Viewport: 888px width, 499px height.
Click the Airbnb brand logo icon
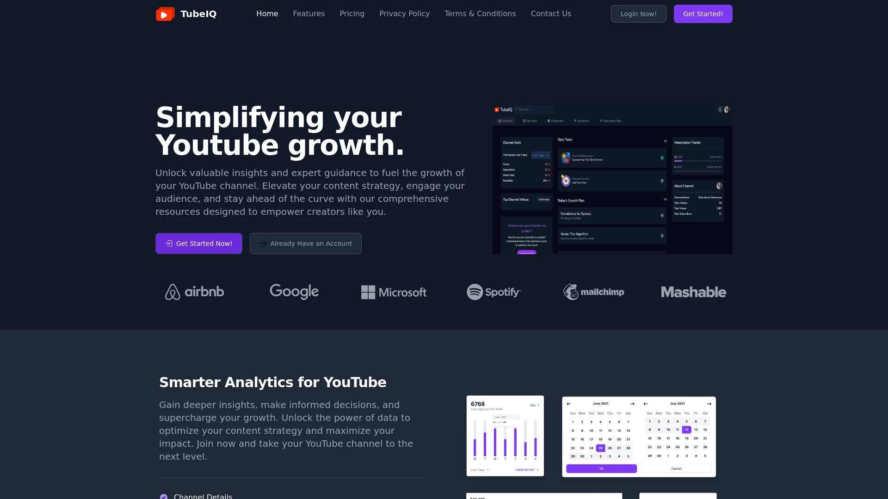(172, 291)
